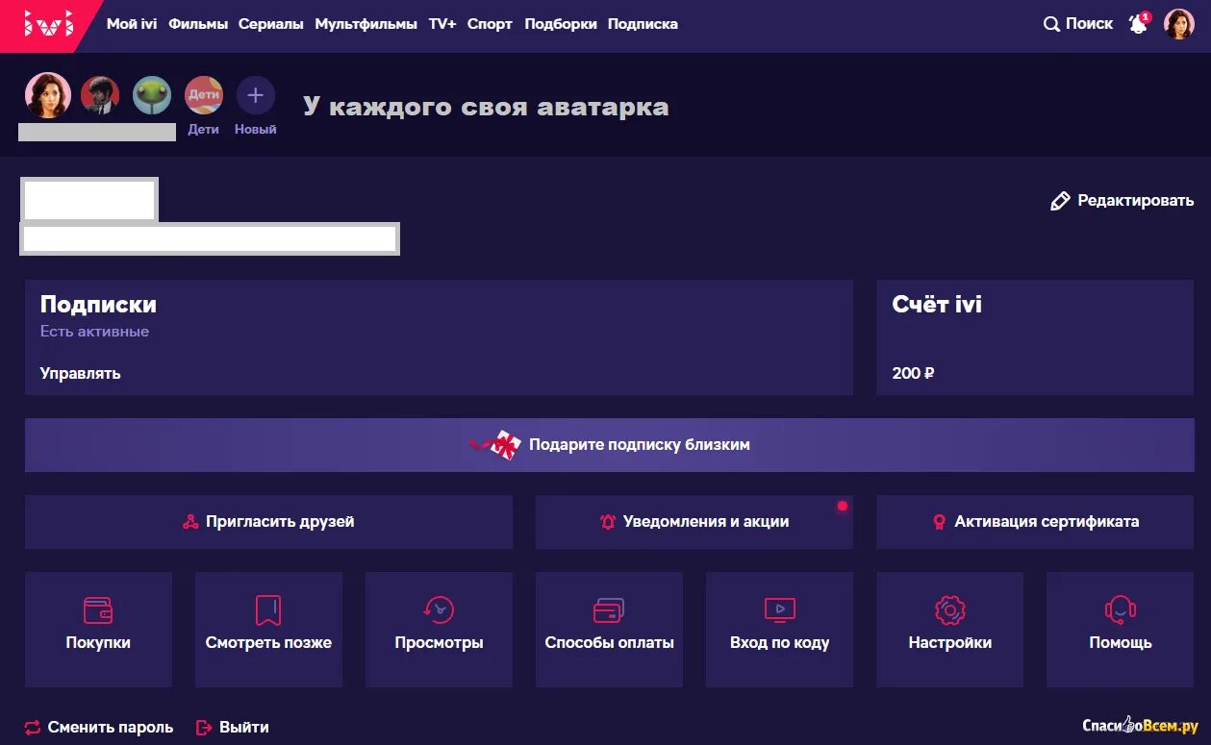Click the gift box icon
Image resolution: width=1211 pixels, height=745 pixels.
pos(504,445)
